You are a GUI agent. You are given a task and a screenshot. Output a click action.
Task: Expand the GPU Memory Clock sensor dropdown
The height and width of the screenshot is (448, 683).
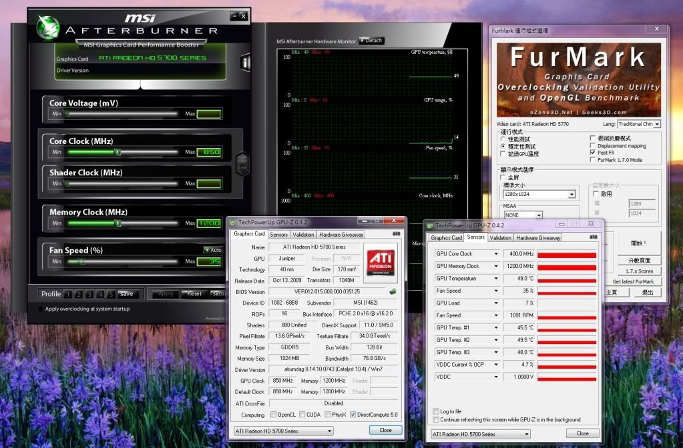[x=495, y=266]
